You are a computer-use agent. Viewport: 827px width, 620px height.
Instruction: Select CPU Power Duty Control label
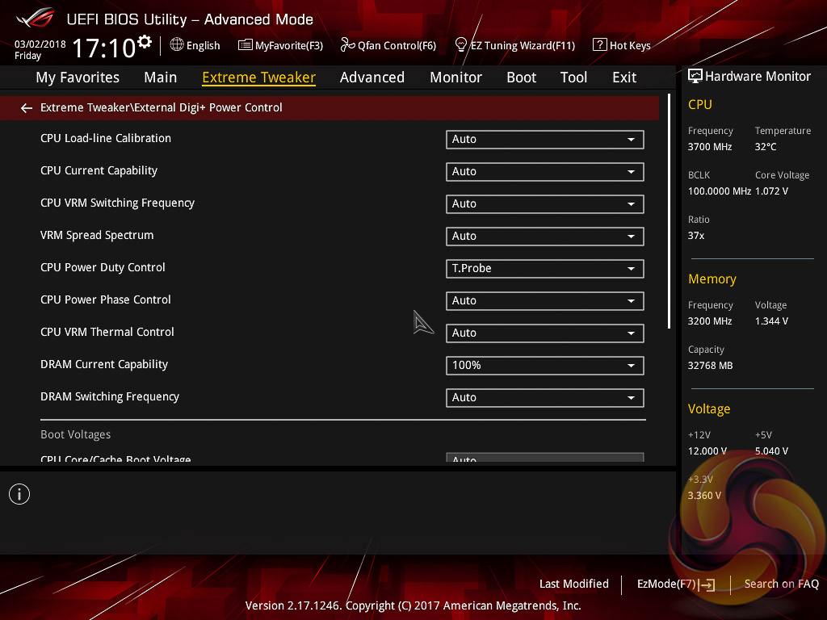(x=103, y=267)
